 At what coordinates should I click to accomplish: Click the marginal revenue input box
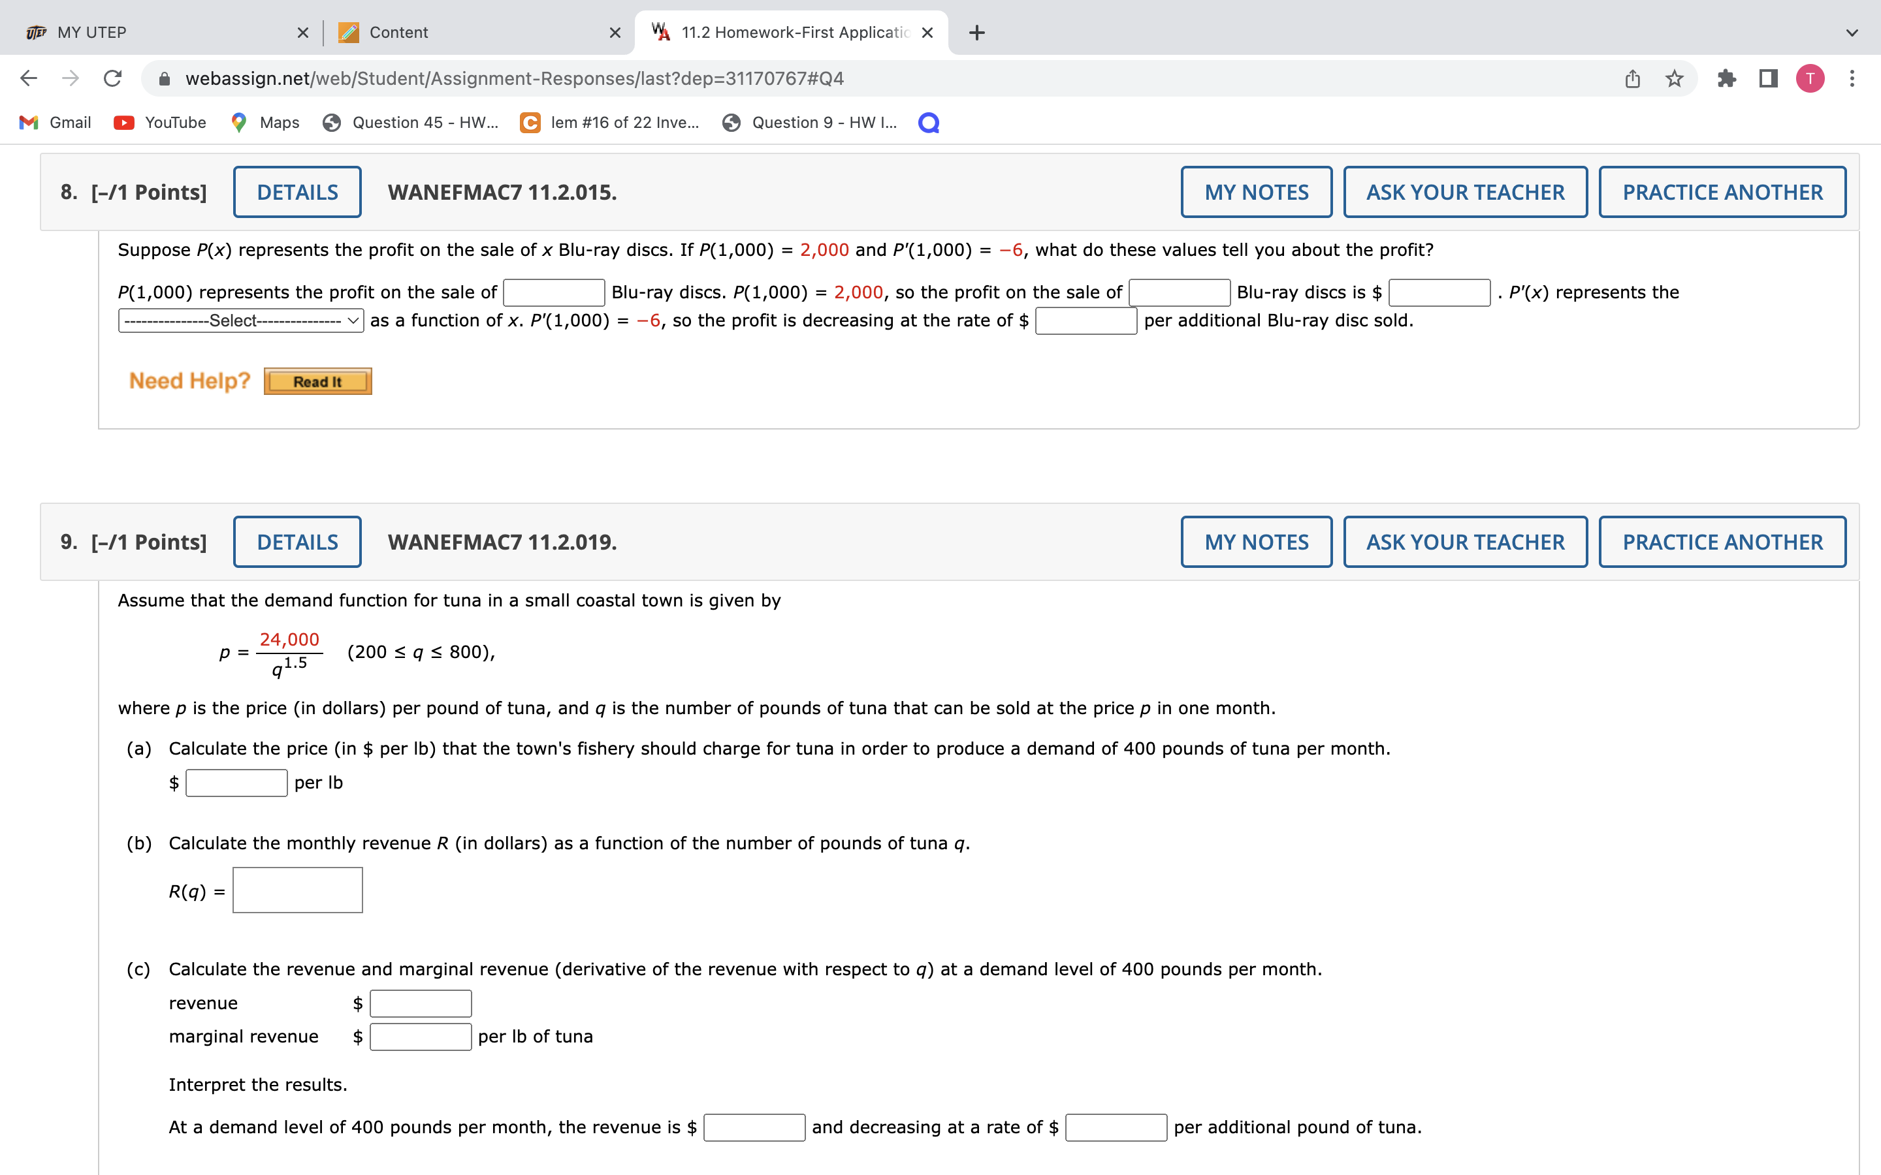pyautogui.click(x=421, y=1037)
